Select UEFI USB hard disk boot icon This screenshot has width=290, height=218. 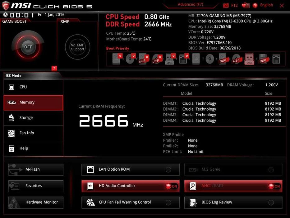click(x=144, y=59)
